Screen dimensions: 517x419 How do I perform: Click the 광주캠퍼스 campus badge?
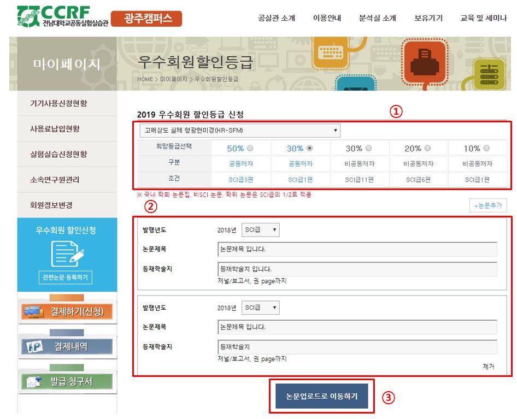coord(146,19)
